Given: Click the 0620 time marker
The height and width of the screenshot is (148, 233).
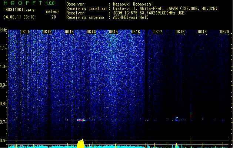Looking at the screenshot, I should point(224,32).
